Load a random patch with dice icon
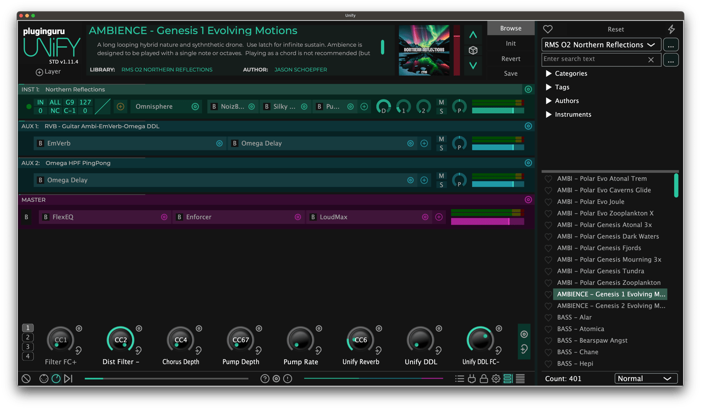Image resolution: width=701 pixels, height=409 pixels. [473, 50]
